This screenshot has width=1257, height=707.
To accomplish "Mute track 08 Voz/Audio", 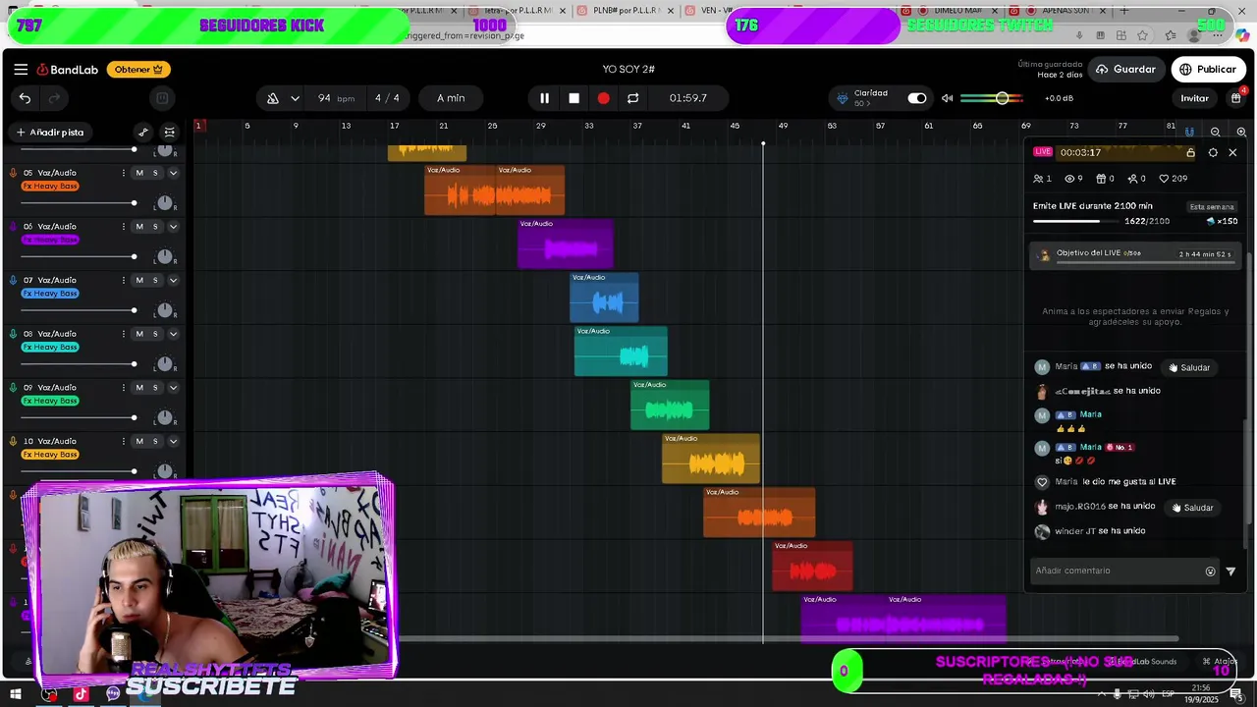I will [x=138, y=334].
